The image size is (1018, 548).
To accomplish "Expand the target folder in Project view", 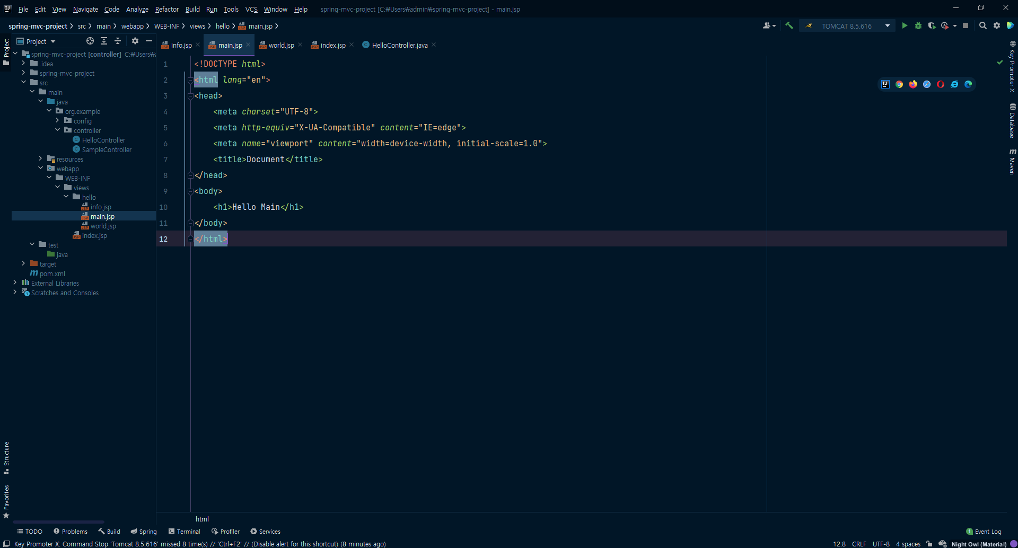I will click(x=23, y=264).
